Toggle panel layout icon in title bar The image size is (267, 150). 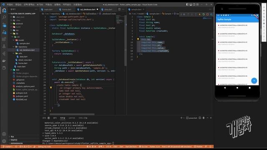coord(191,5)
